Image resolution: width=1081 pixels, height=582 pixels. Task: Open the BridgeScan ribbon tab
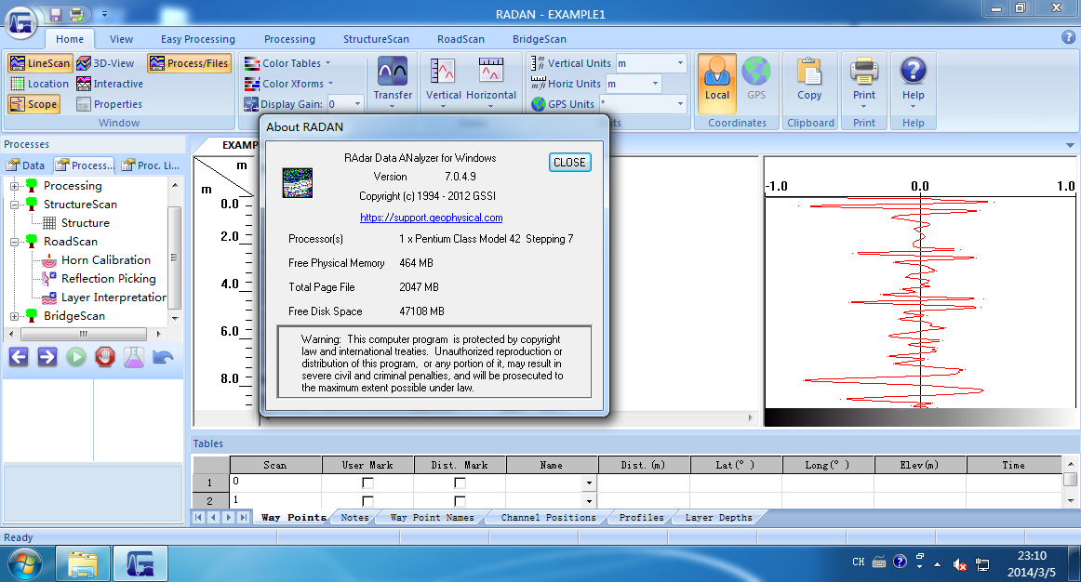[540, 39]
